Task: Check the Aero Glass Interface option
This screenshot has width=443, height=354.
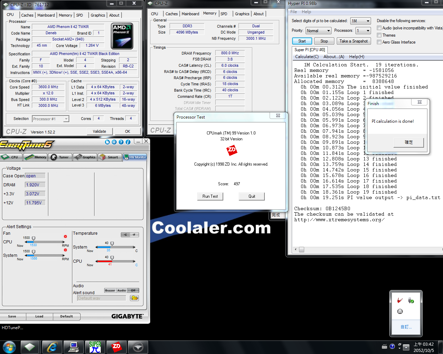Action: coord(379,42)
